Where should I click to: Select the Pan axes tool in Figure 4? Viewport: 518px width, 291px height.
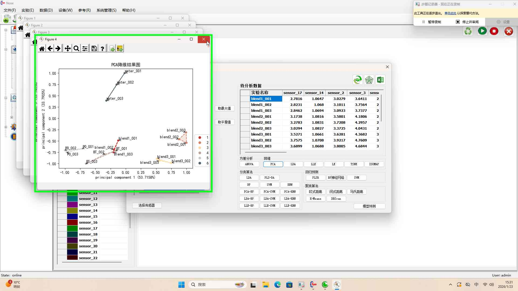tap(67, 48)
